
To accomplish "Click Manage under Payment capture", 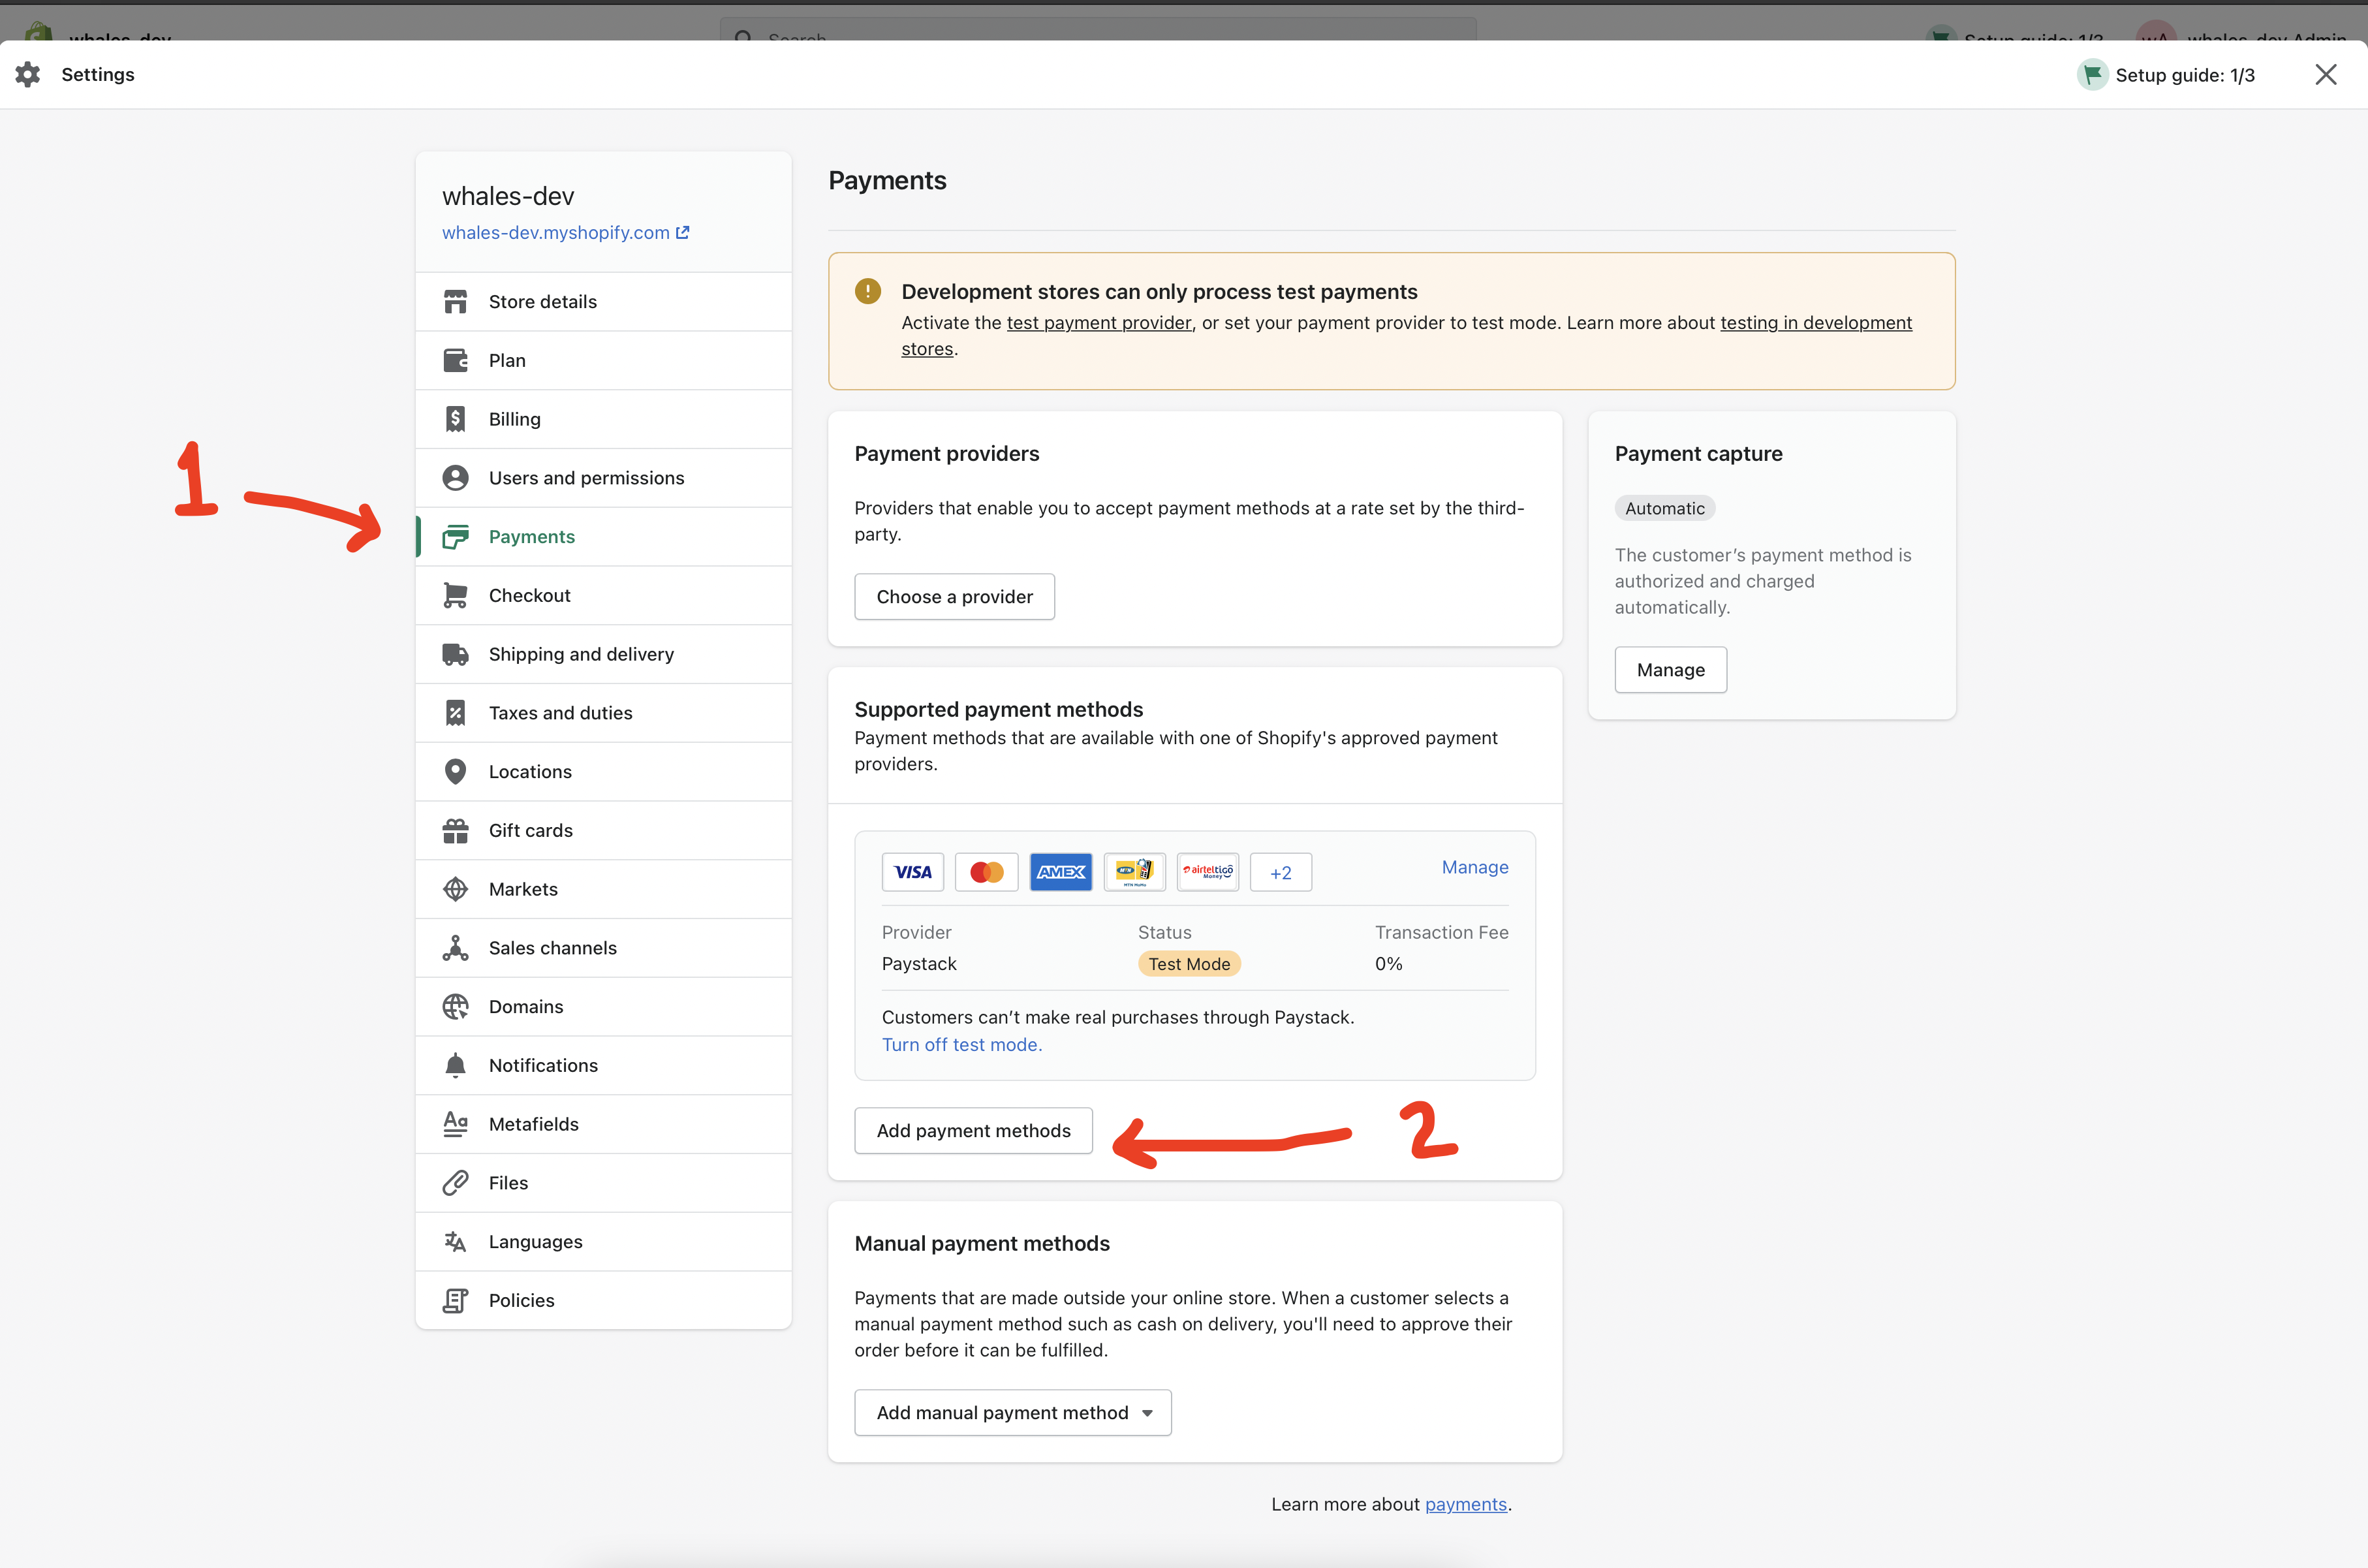I will pyautogui.click(x=1670, y=670).
